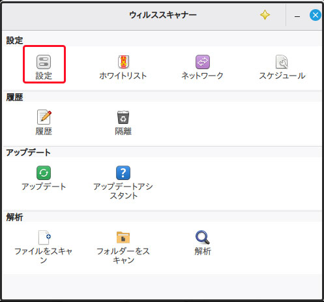Click the yellow star icon in the title bar
This screenshot has height=302, width=324.
(265, 15)
